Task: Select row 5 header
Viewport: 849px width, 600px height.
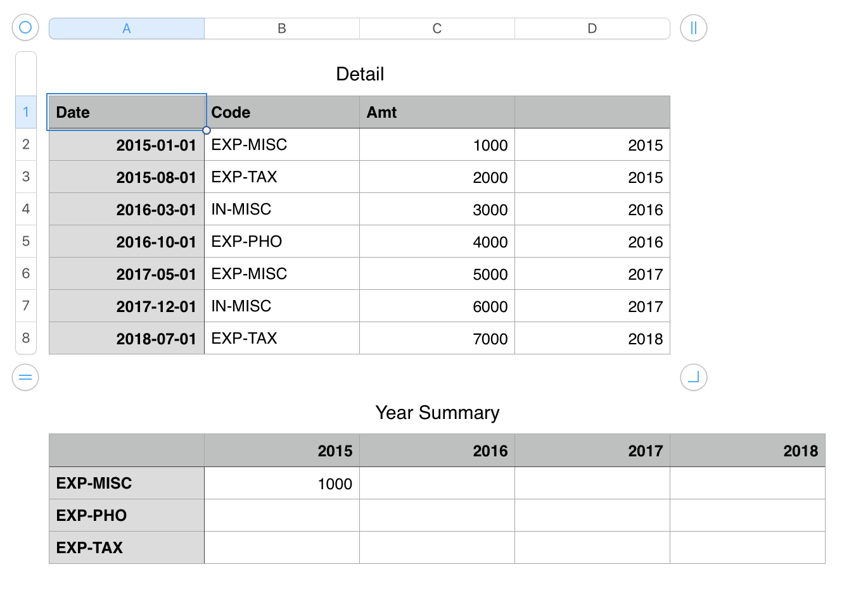Action: click(26, 241)
